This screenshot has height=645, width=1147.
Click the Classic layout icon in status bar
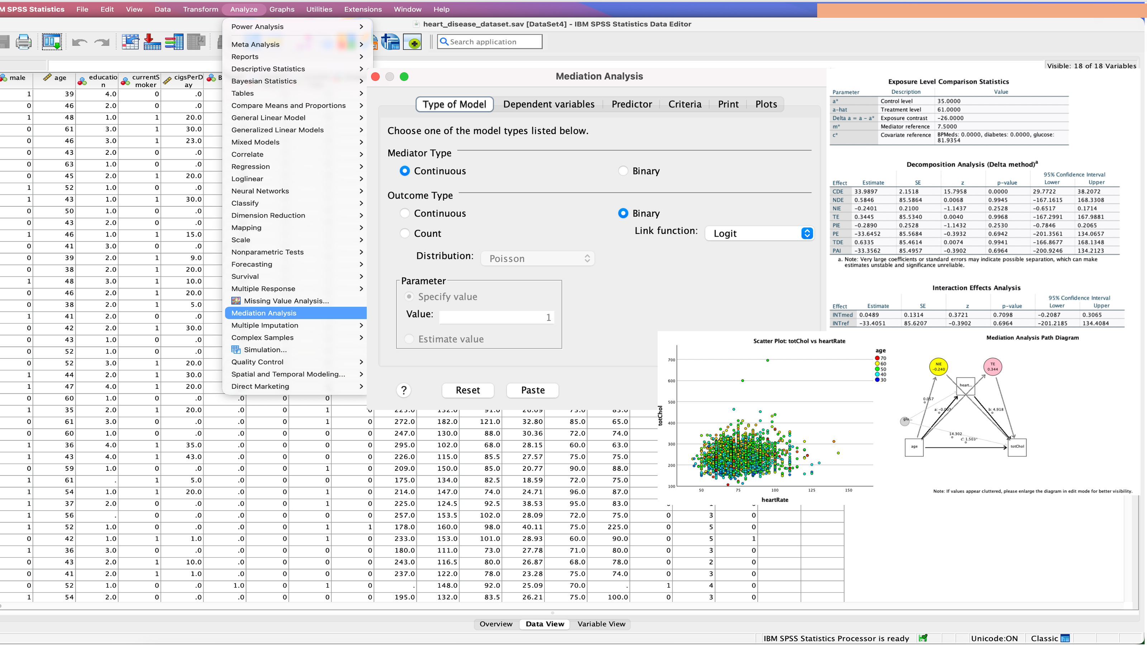[1065, 638]
